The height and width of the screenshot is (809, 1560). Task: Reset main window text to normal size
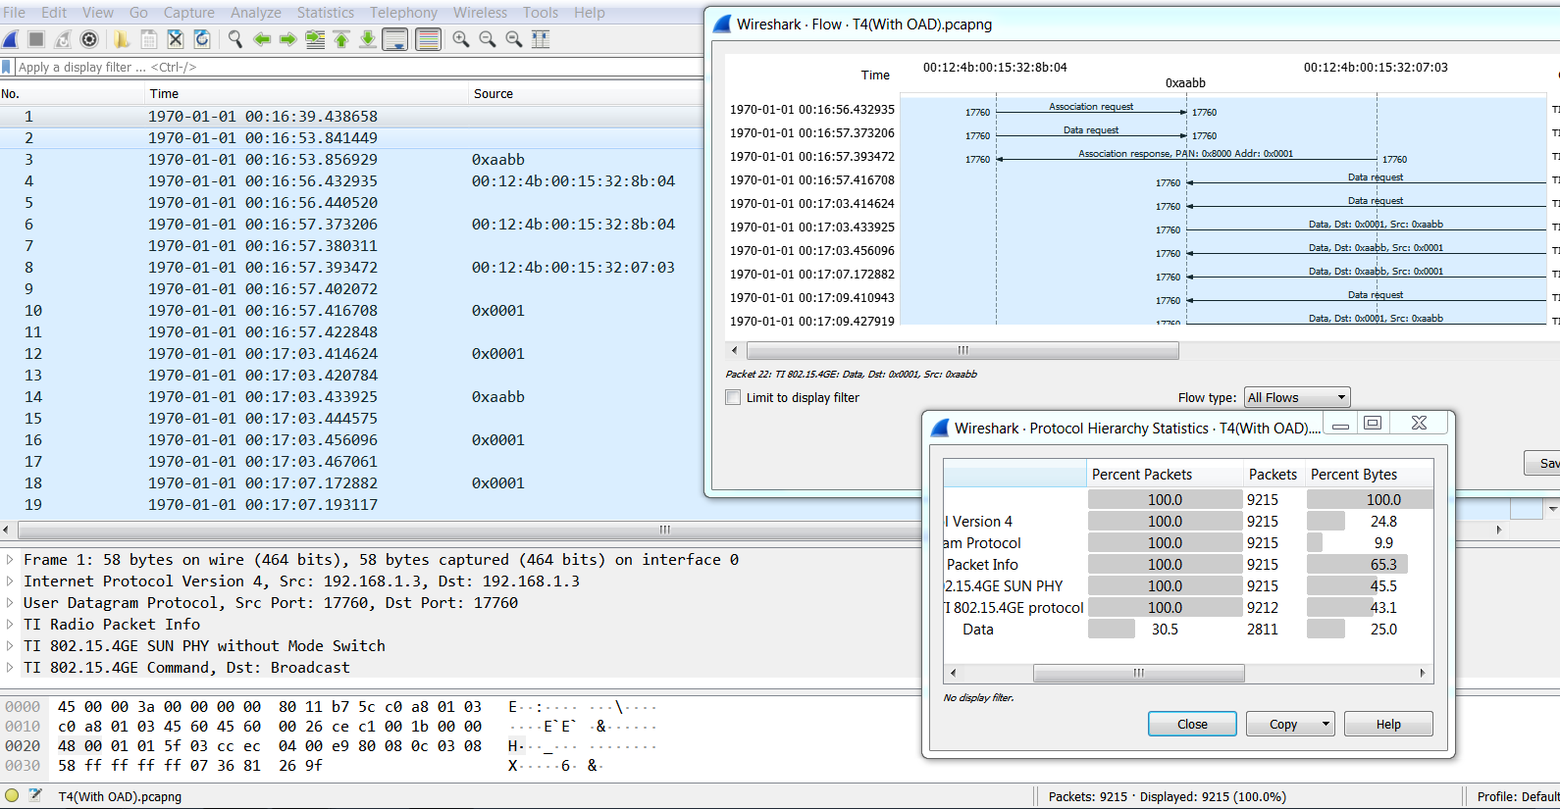(x=514, y=39)
